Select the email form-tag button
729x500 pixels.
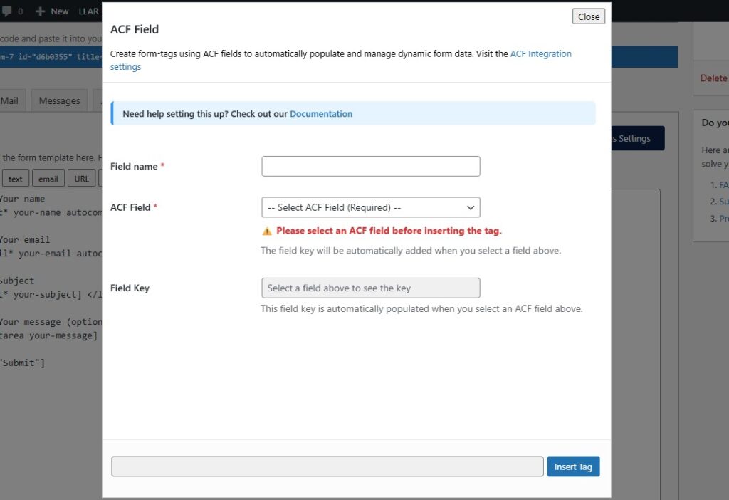(48, 179)
